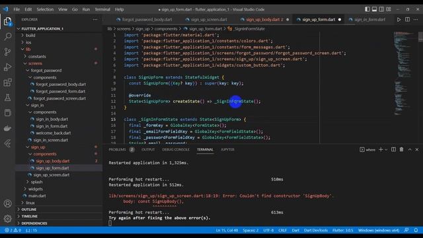Open the Source Control view
Viewport: 423px width, 238px height.
[x=7, y=52]
